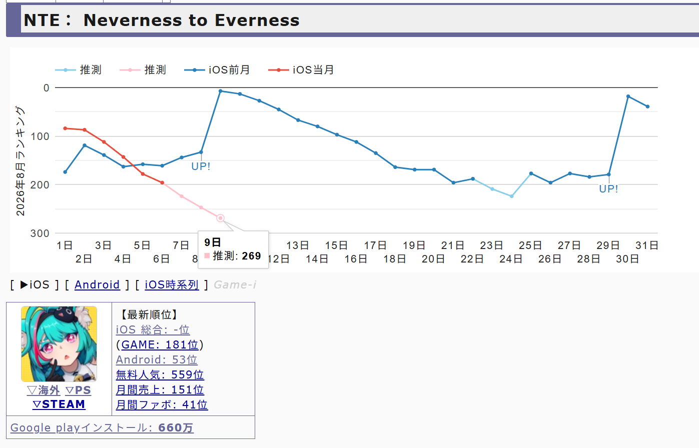Click the UP! annotation near 29日
The width and height of the screenshot is (699, 448).
pyautogui.click(x=608, y=189)
